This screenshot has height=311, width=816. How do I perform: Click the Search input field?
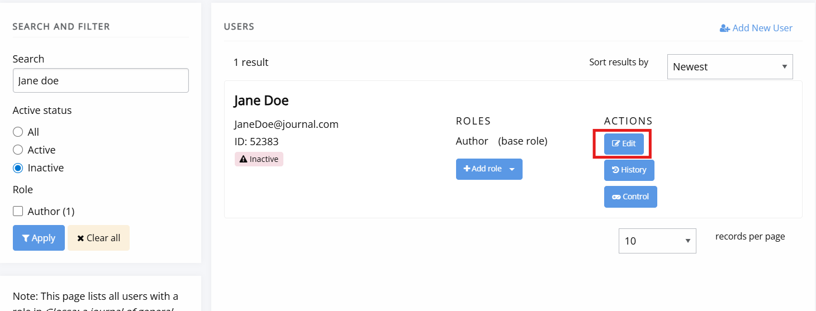pos(101,80)
